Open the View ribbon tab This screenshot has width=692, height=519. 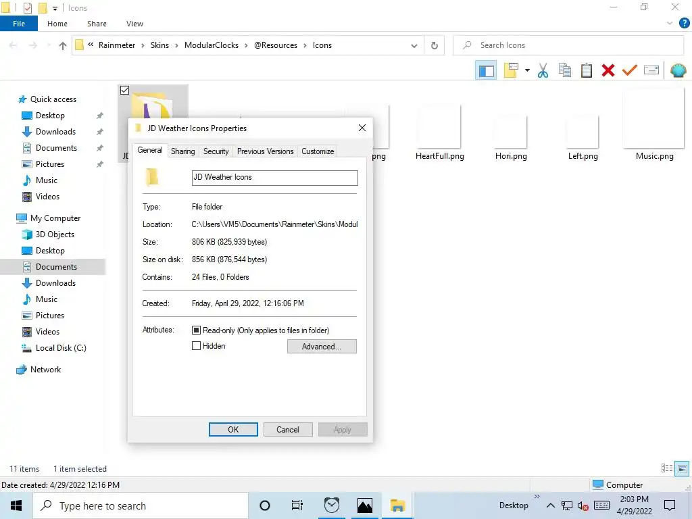coord(134,24)
